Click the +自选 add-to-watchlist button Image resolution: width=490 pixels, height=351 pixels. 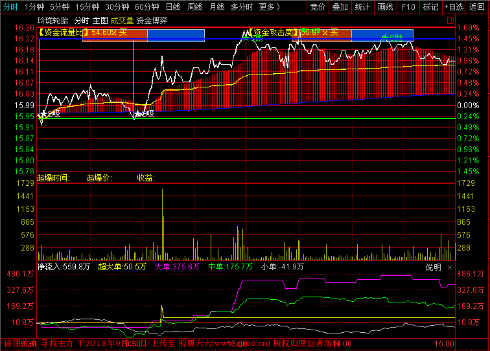point(453,7)
